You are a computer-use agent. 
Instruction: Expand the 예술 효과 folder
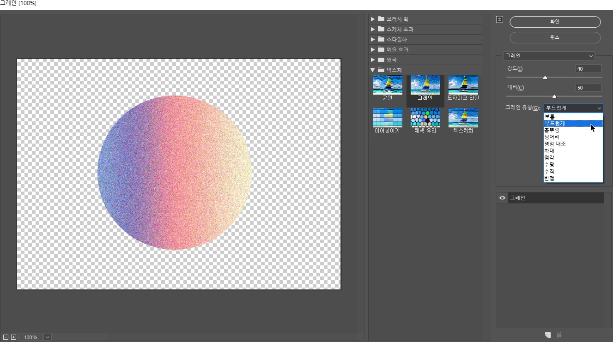point(373,49)
